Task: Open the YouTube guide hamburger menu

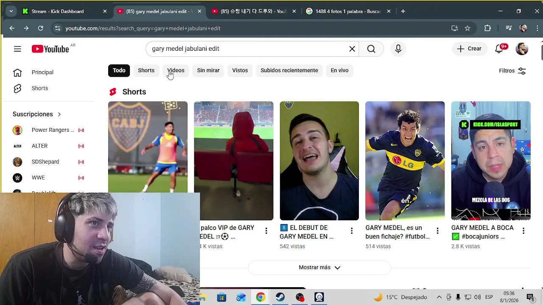Action: pos(17,49)
